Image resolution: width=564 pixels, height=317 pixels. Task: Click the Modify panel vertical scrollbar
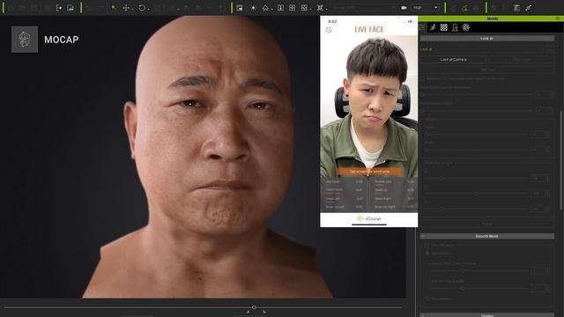pyautogui.click(x=560, y=160)
